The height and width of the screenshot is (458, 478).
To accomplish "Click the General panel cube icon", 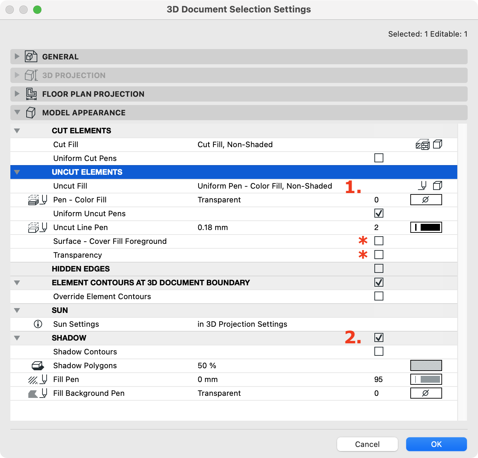I will (31, 56).
